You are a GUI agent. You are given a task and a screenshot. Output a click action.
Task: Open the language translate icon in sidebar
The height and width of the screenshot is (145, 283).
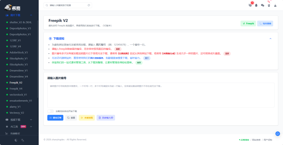click(23, 140)
